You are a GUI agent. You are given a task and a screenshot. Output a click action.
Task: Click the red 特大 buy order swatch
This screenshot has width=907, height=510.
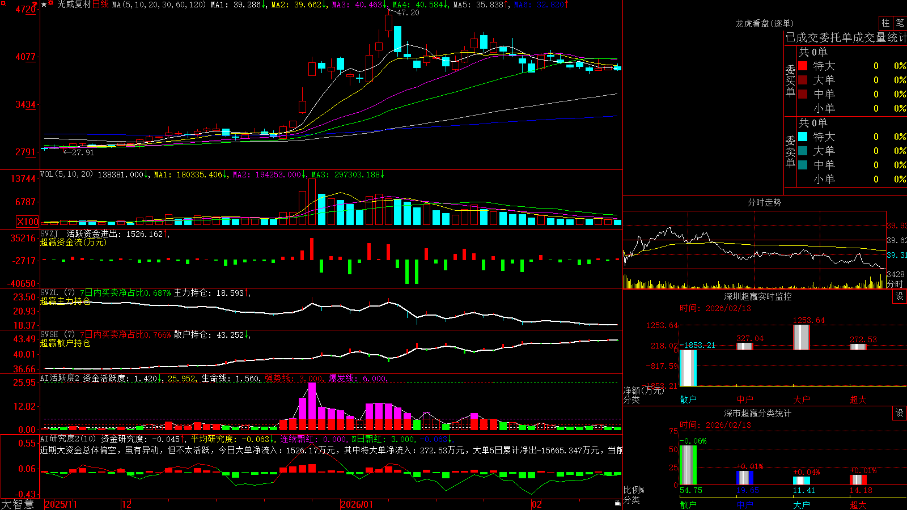click(x=803, y=66)
